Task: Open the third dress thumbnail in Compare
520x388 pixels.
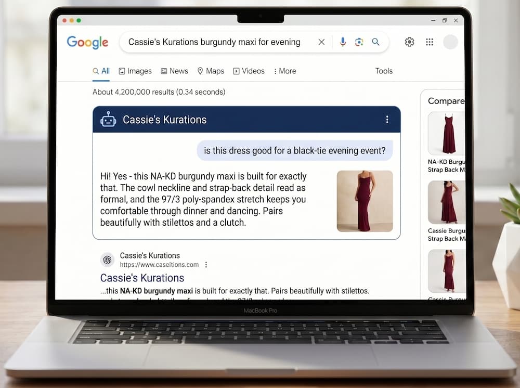Action: 446,271
